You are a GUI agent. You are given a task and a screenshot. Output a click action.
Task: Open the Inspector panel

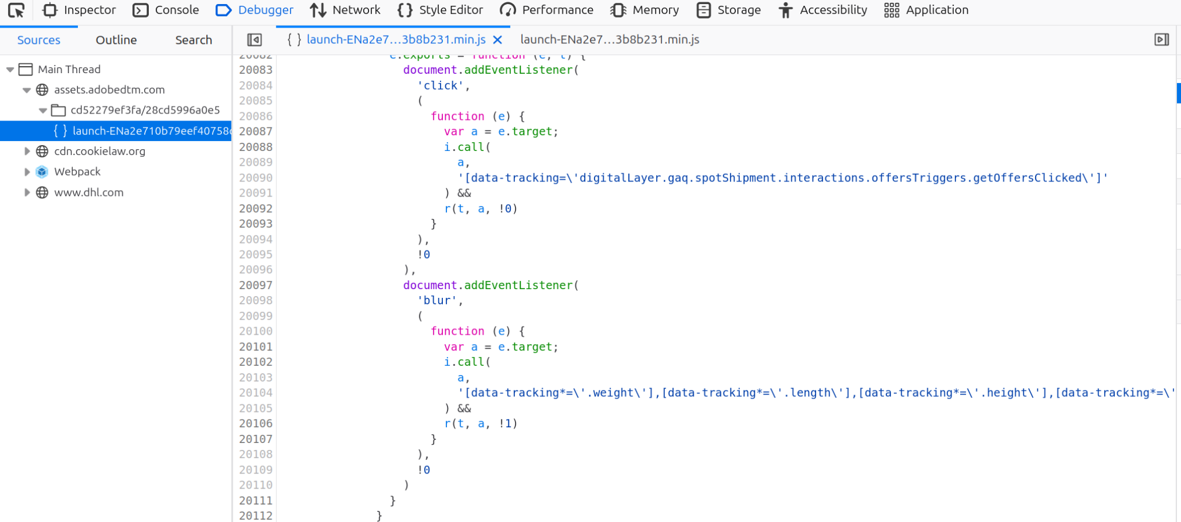click(x=79, y=10)
